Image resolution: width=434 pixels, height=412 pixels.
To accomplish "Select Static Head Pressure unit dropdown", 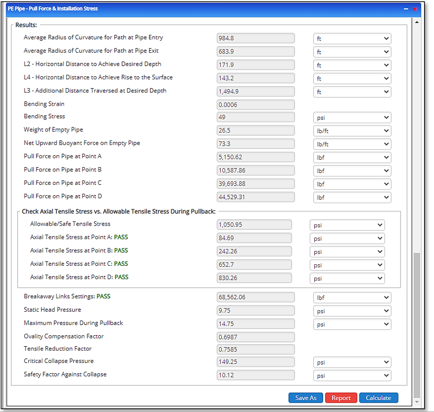I will 352,311.
